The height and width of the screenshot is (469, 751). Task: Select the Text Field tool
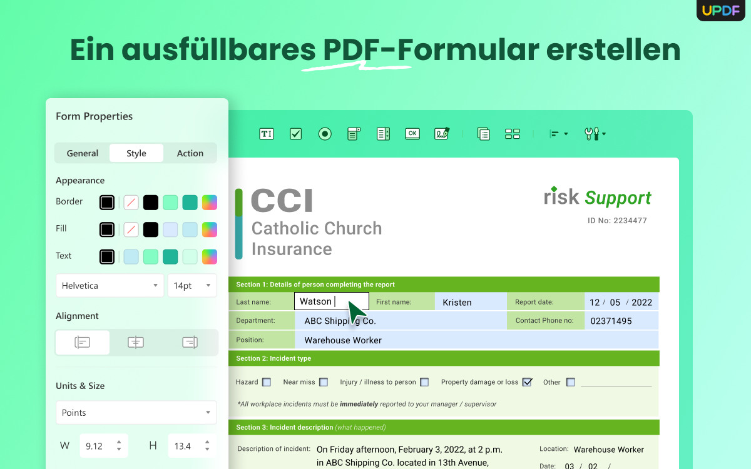coord(266,133)
